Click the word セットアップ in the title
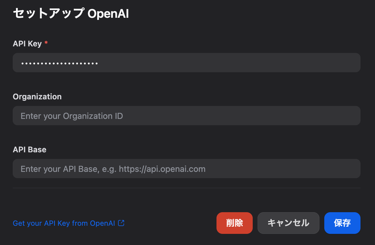375x245 pixels. (49, 14)
